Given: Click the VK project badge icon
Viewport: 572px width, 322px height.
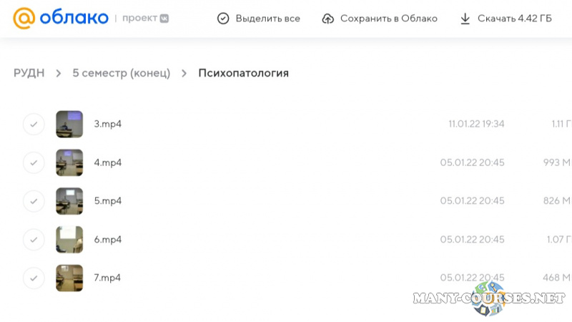Looking at the screenshot, I should [164, 19].
